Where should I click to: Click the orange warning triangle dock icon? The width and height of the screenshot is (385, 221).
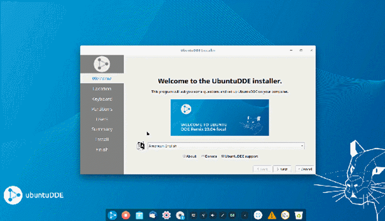point(271,215)
